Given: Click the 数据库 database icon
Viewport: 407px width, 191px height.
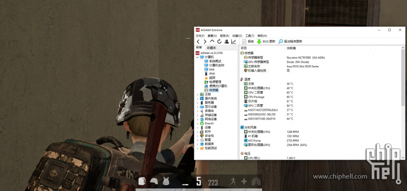Looking at the screenshot, I should (x=202, y=144).
